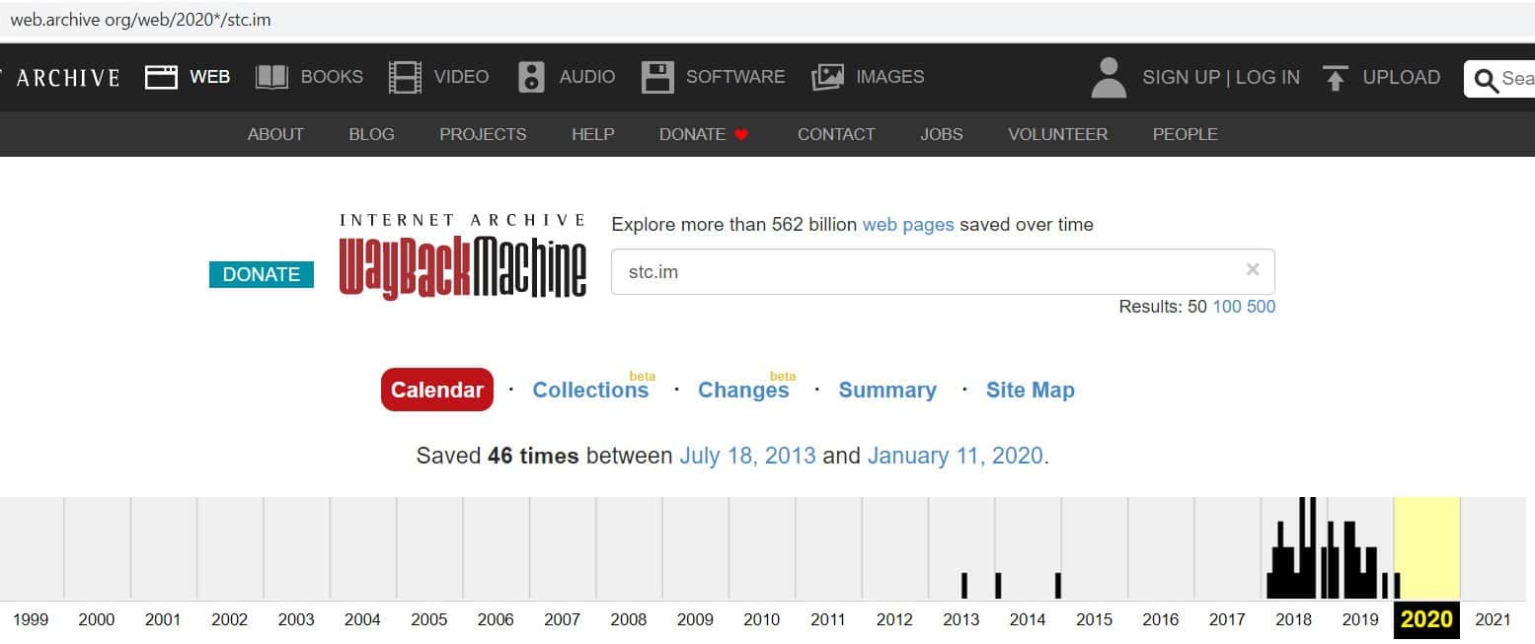Open the BLOG menu item

click(x=371, y=134)
